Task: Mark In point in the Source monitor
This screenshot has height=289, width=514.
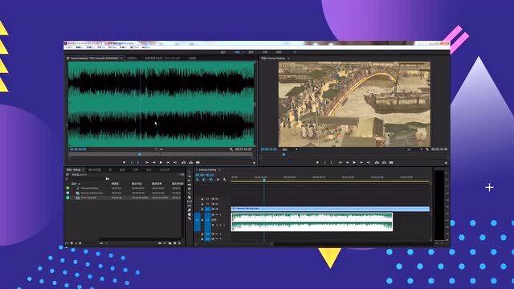Action: tap(132, 162)
